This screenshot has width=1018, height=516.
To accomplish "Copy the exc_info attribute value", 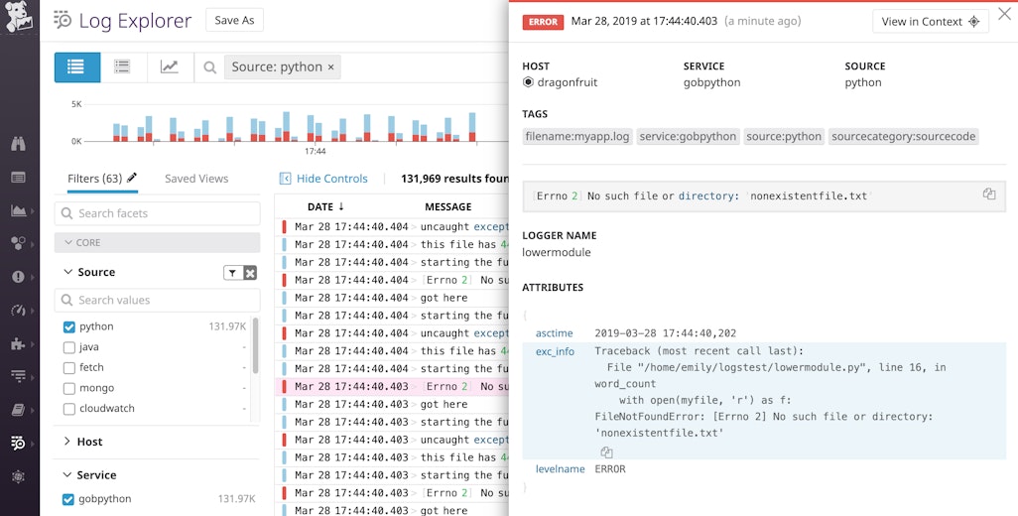I will coord(606,452).
